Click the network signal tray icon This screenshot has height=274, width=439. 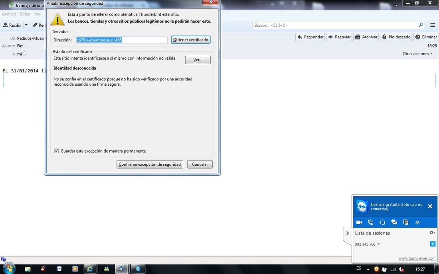tap(393, 269)
